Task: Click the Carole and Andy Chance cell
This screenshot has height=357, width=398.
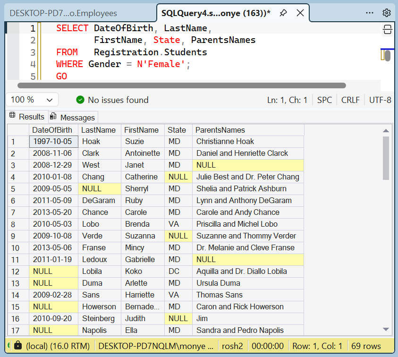Action: (x=248, y=212)
